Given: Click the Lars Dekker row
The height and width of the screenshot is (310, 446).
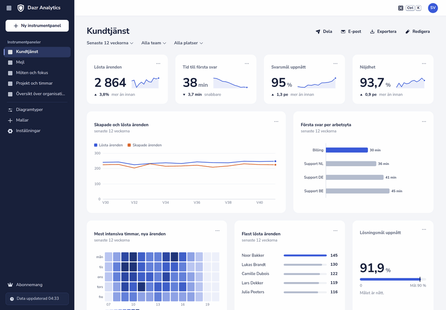Looking at the screenshot, I should (290, 283).
